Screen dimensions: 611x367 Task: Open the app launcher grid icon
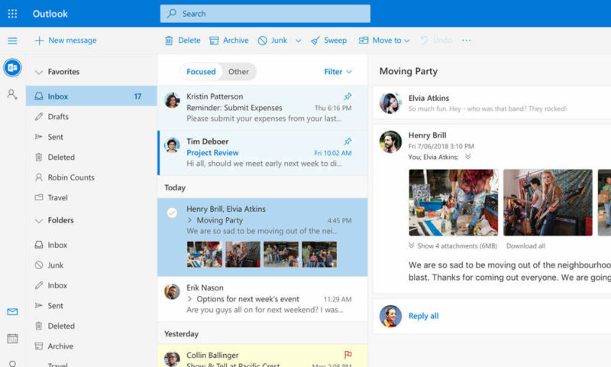pyautogui.click(x=12, y=14)
